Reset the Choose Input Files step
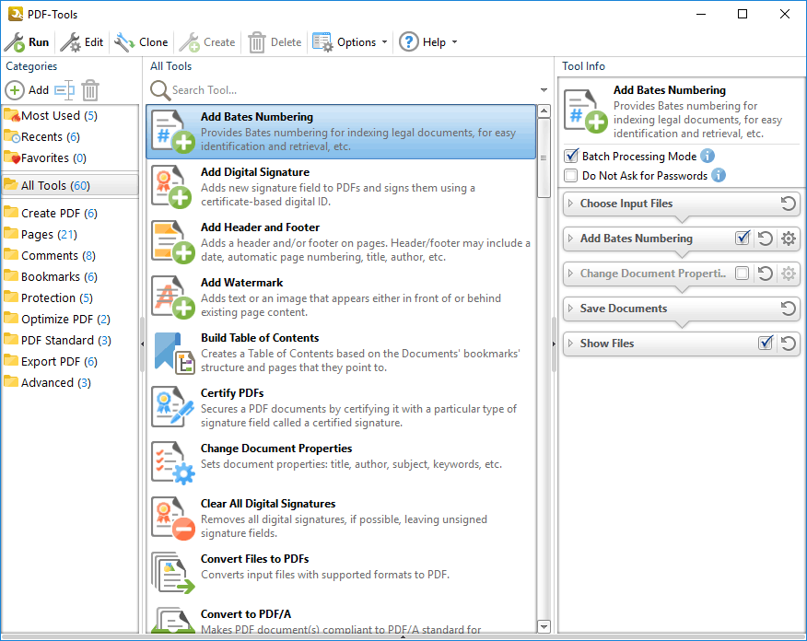Image resolution: width=807 pixels, height=641 pixels. 789,204
